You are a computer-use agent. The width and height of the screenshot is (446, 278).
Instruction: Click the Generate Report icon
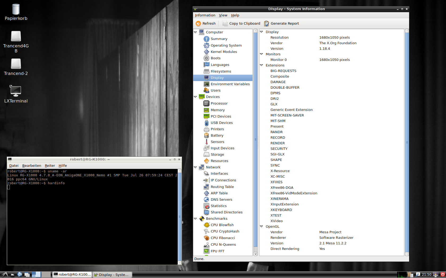[x=267, y=24]
